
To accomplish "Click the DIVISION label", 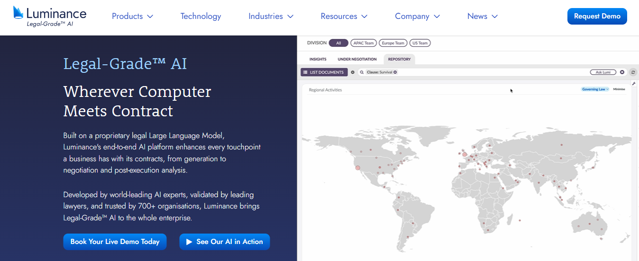I will pos(317,43).
